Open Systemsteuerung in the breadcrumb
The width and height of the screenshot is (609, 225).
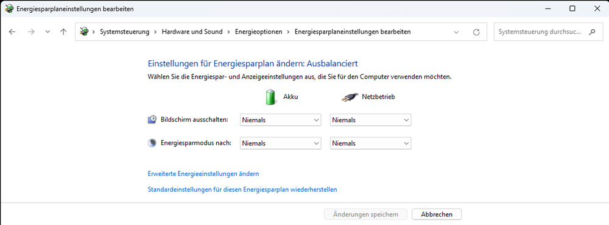click(x=125, y=32)
